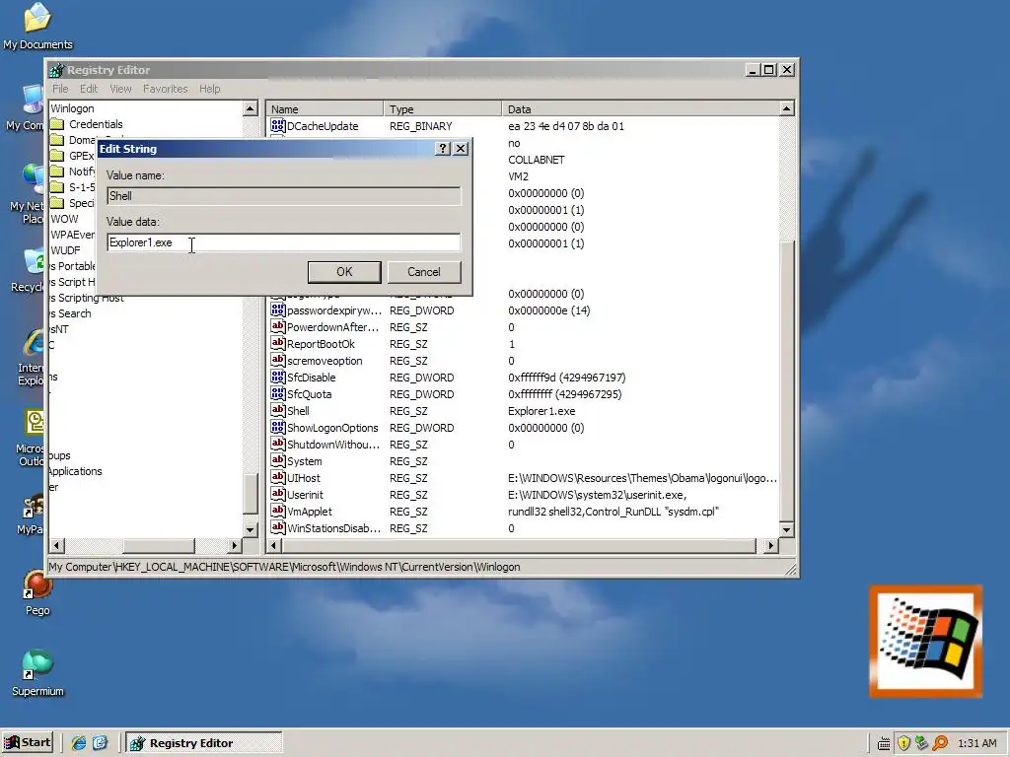
Task: Click the passwordexpirywarning DWORD icon
Action: pos(277,310)
